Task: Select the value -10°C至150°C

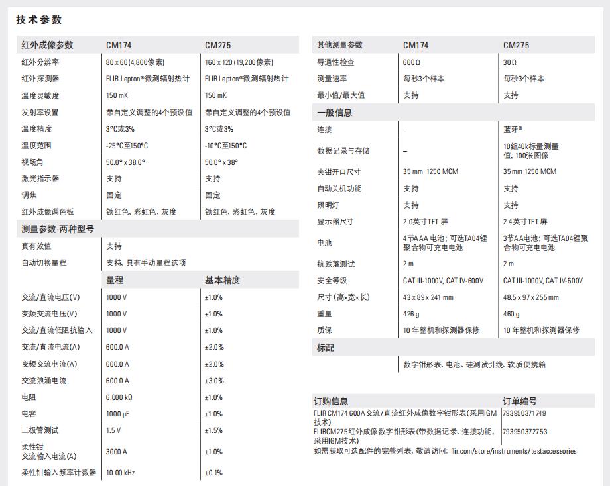Action: (x=225, y=146)
